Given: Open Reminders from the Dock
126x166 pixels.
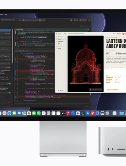Looking at the screenshot, I should tap(53, 113).
